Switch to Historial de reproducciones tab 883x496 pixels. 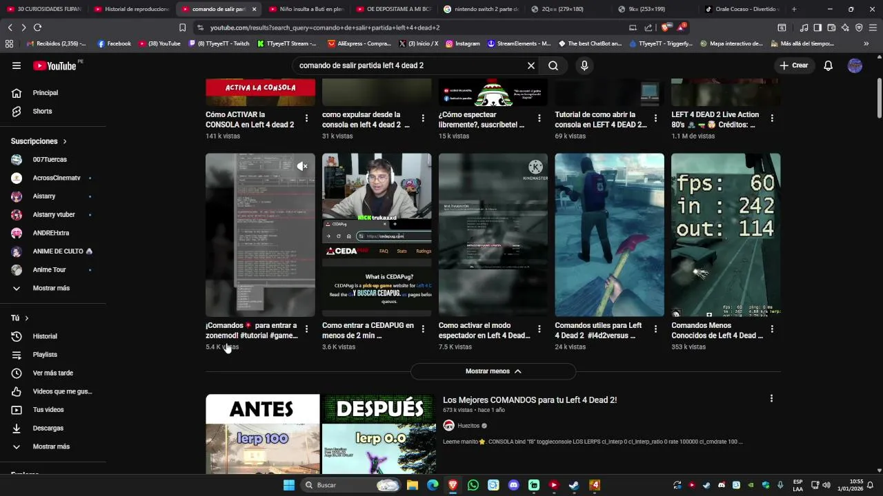131,9
